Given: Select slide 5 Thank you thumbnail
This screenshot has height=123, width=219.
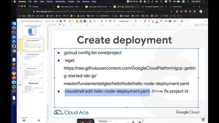Looking at the screenshot, I should (x=33, y=87).
